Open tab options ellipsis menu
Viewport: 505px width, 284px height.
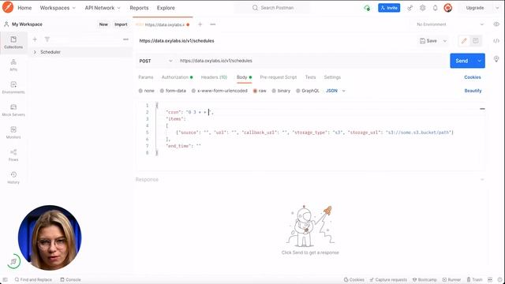coord(212,24)
